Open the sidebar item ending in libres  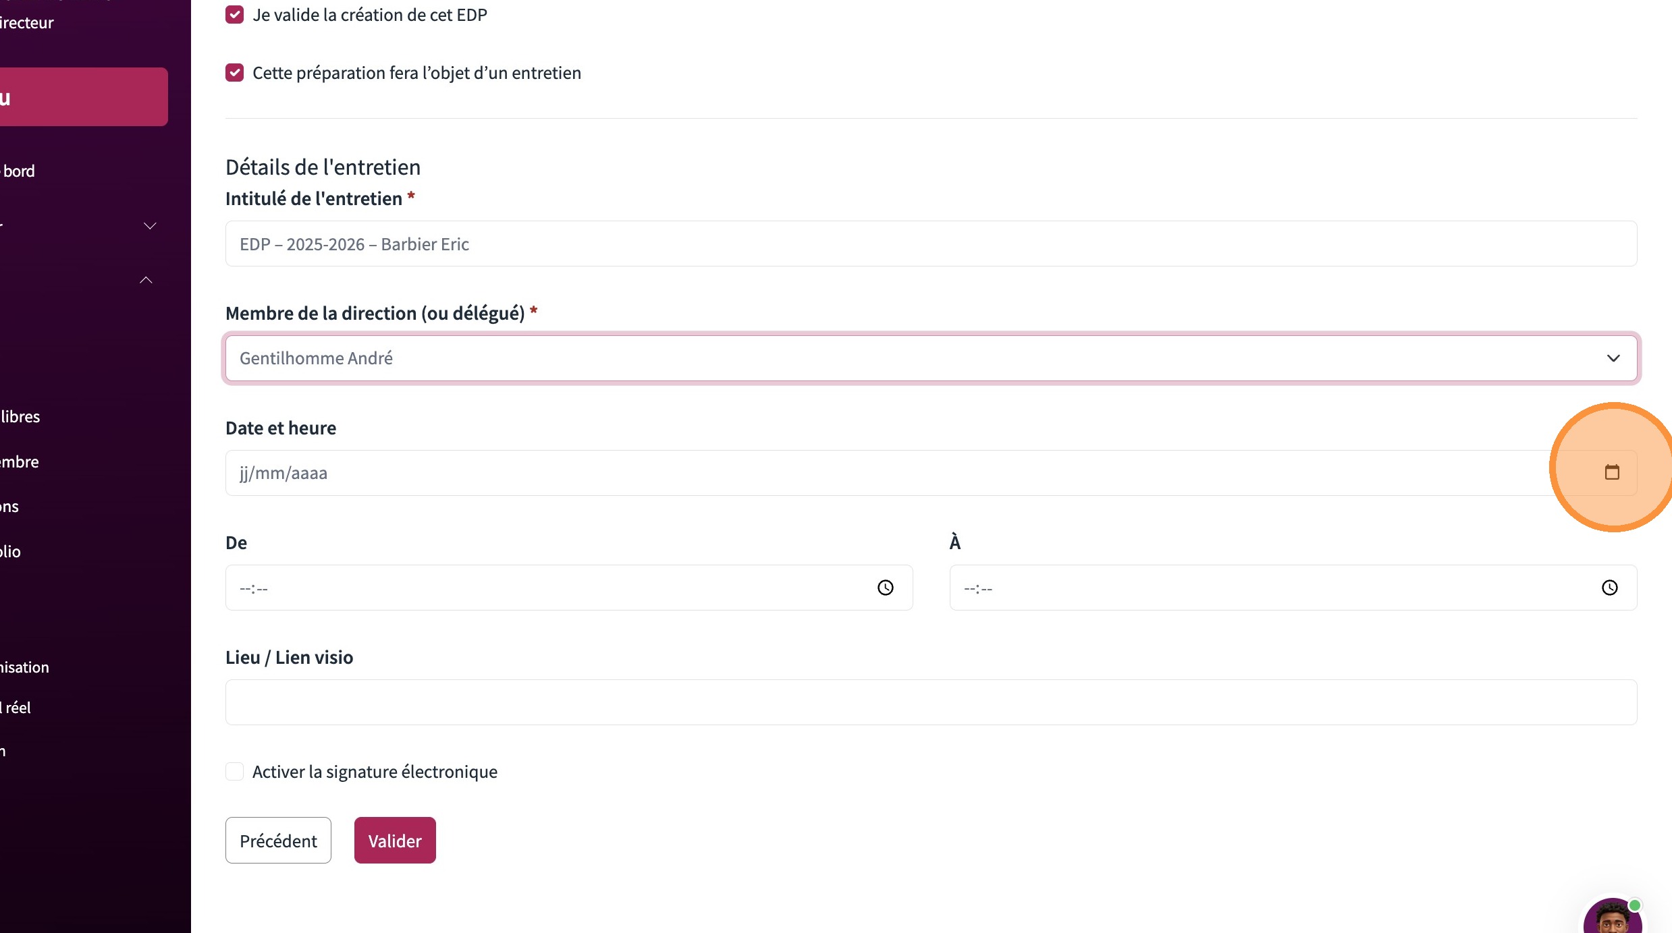tap(20, 417)
